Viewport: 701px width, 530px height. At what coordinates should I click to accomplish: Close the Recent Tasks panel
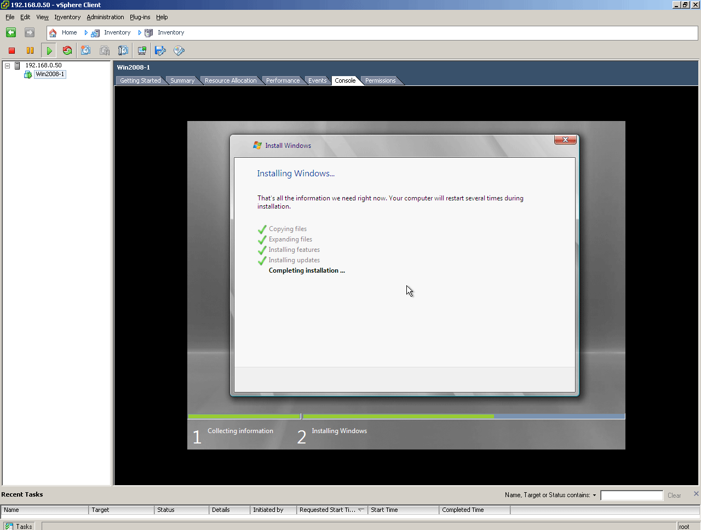(696, 494)
